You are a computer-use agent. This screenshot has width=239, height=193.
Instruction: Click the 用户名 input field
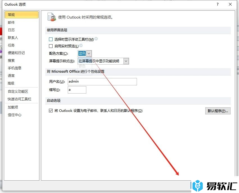(102, 81)
